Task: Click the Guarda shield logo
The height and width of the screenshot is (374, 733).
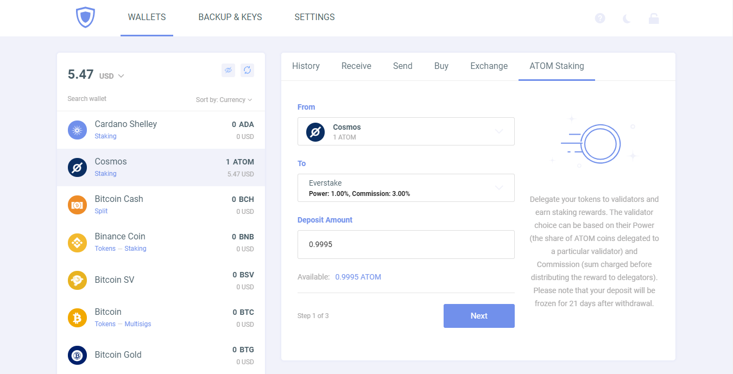Action: (x=85, y=17)
